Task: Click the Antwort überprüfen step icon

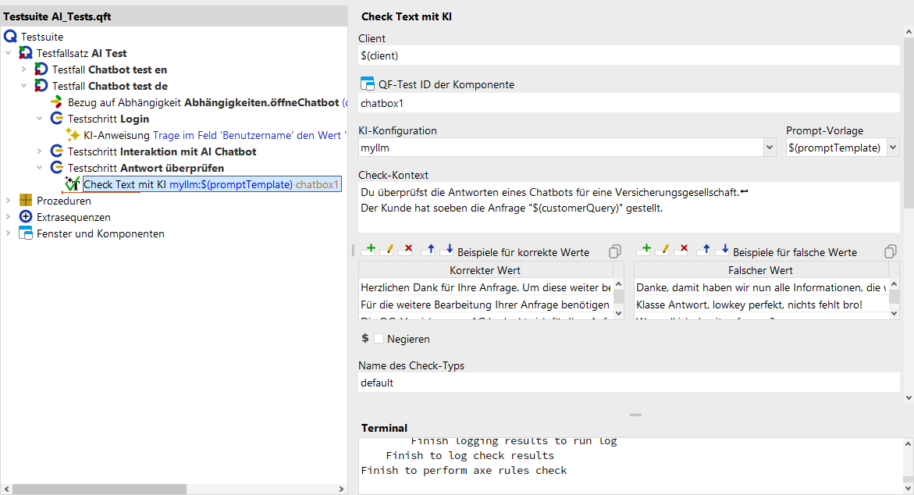Action: tap(56, 167)
